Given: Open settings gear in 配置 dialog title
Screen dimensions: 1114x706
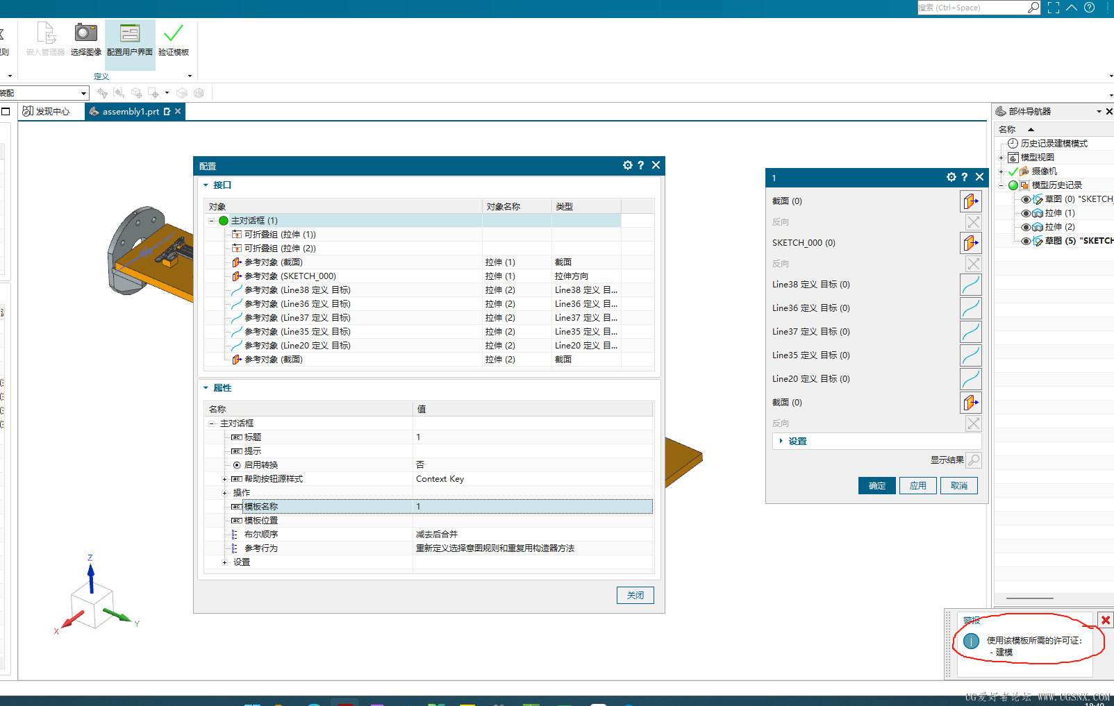Looking at the screenshot, I should pos(628,165).
